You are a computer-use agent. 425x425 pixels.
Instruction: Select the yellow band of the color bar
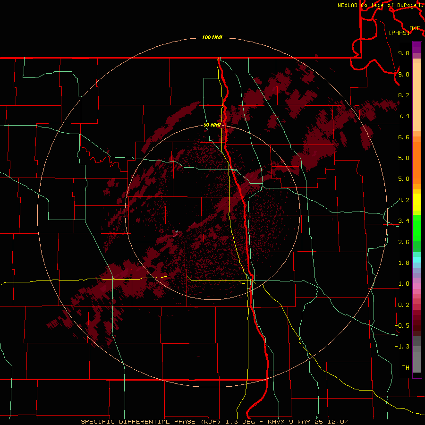pos(417,202)
